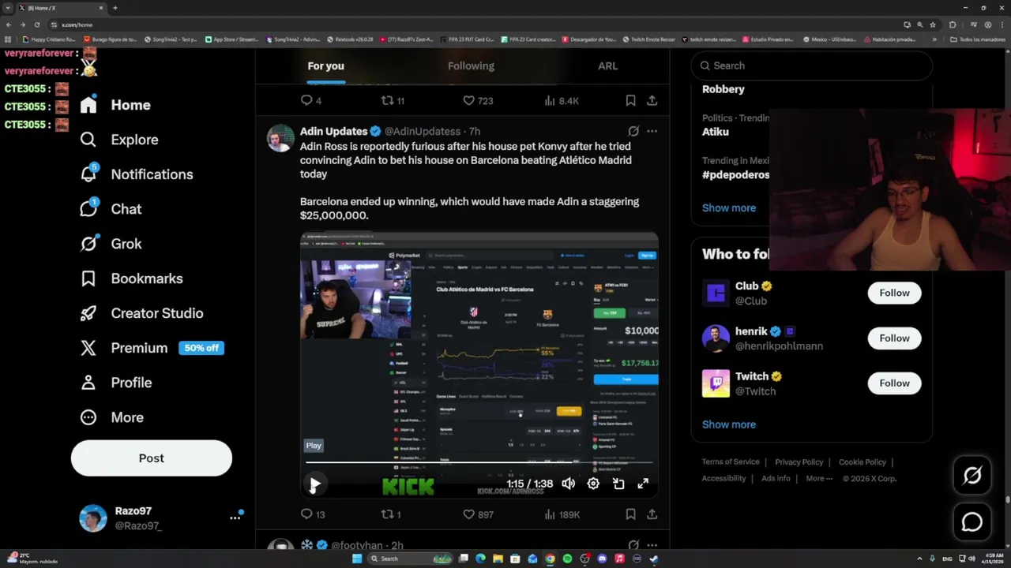The width and height of the screenshot is (1011, 568).
Task: Follow henrik account
Action: pos(894,338)
